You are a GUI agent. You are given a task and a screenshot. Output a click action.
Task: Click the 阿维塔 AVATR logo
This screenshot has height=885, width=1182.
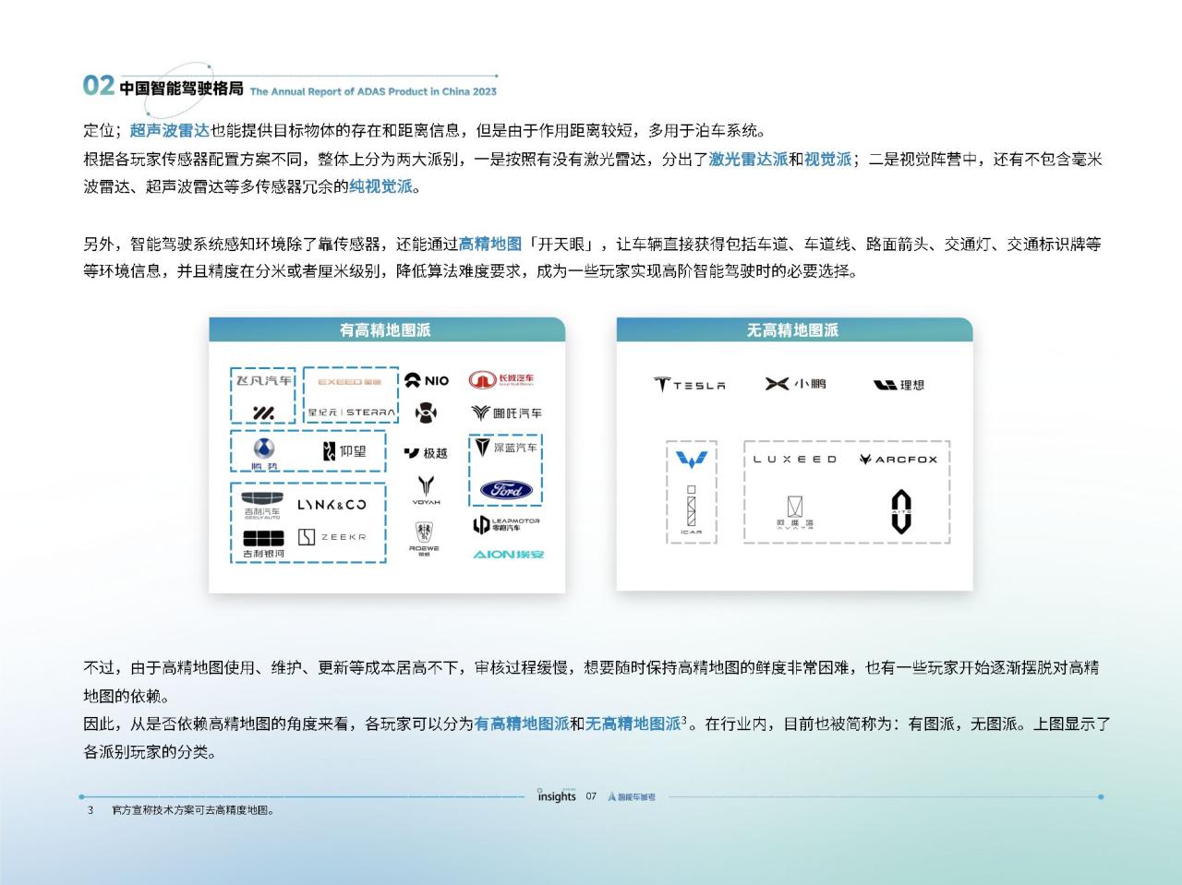point(795,512)
